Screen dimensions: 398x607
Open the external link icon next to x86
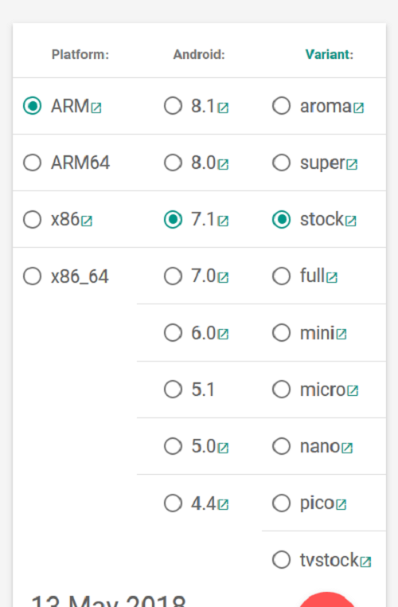(87, 221)
